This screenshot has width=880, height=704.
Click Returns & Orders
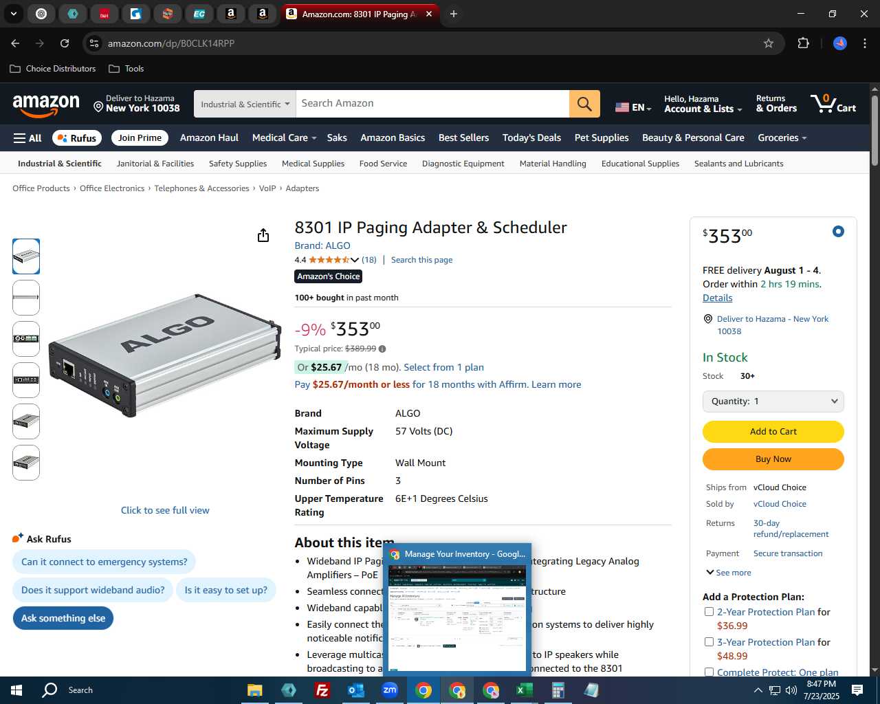(776, 104)
